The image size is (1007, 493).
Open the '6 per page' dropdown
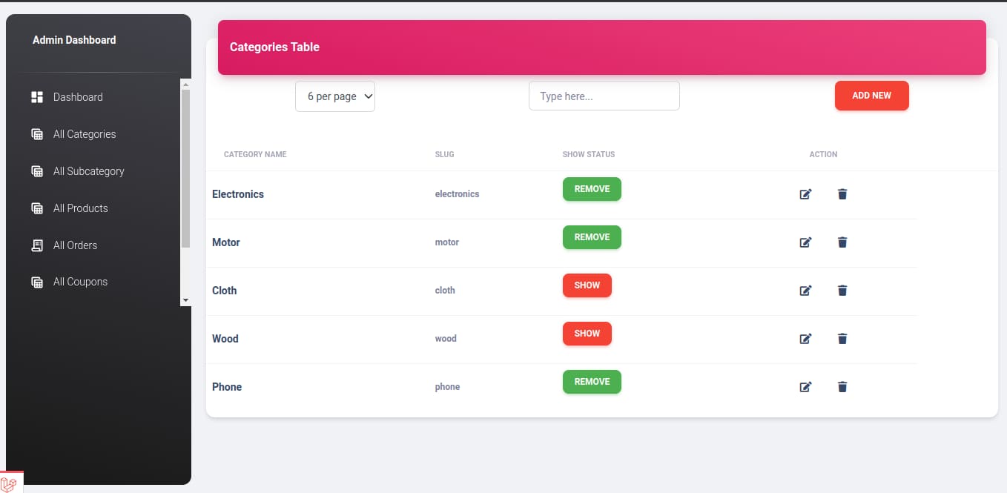(334, 96)
